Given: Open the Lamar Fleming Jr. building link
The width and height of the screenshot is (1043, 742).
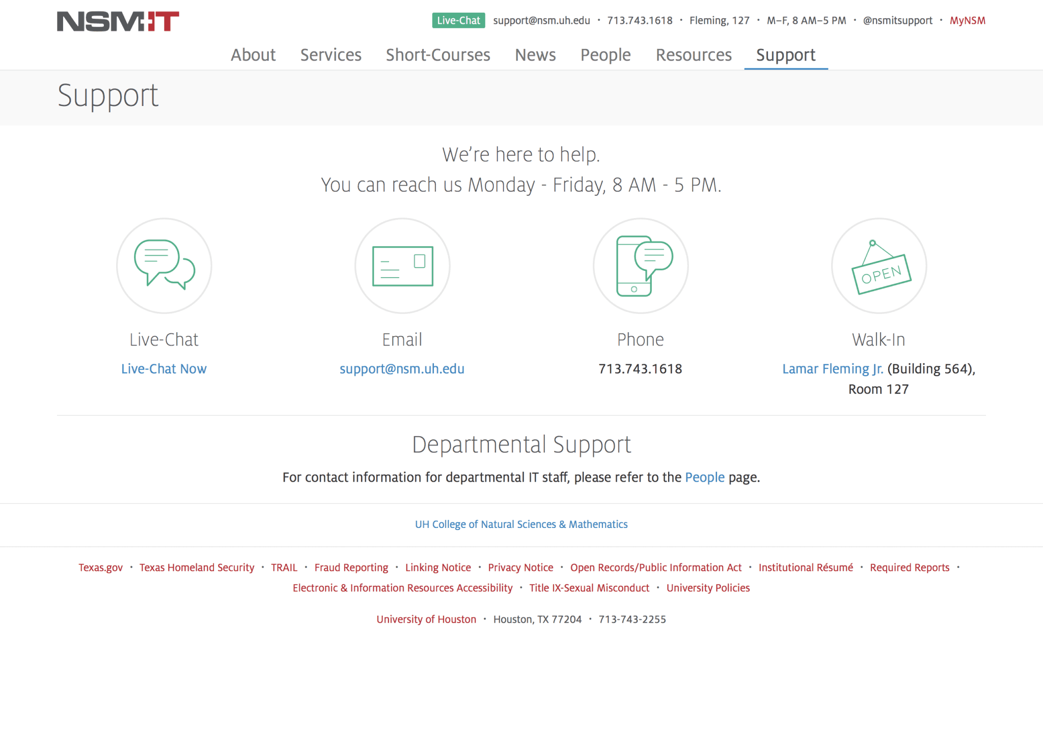Looking at the screenshot, I should 833,369.
